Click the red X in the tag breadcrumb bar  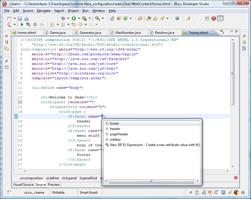(x=236, y=178)
